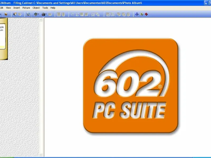Screen dimensions: 211x158
Task: Minimize the 602Album window
Action: click(x=206, y=3)
